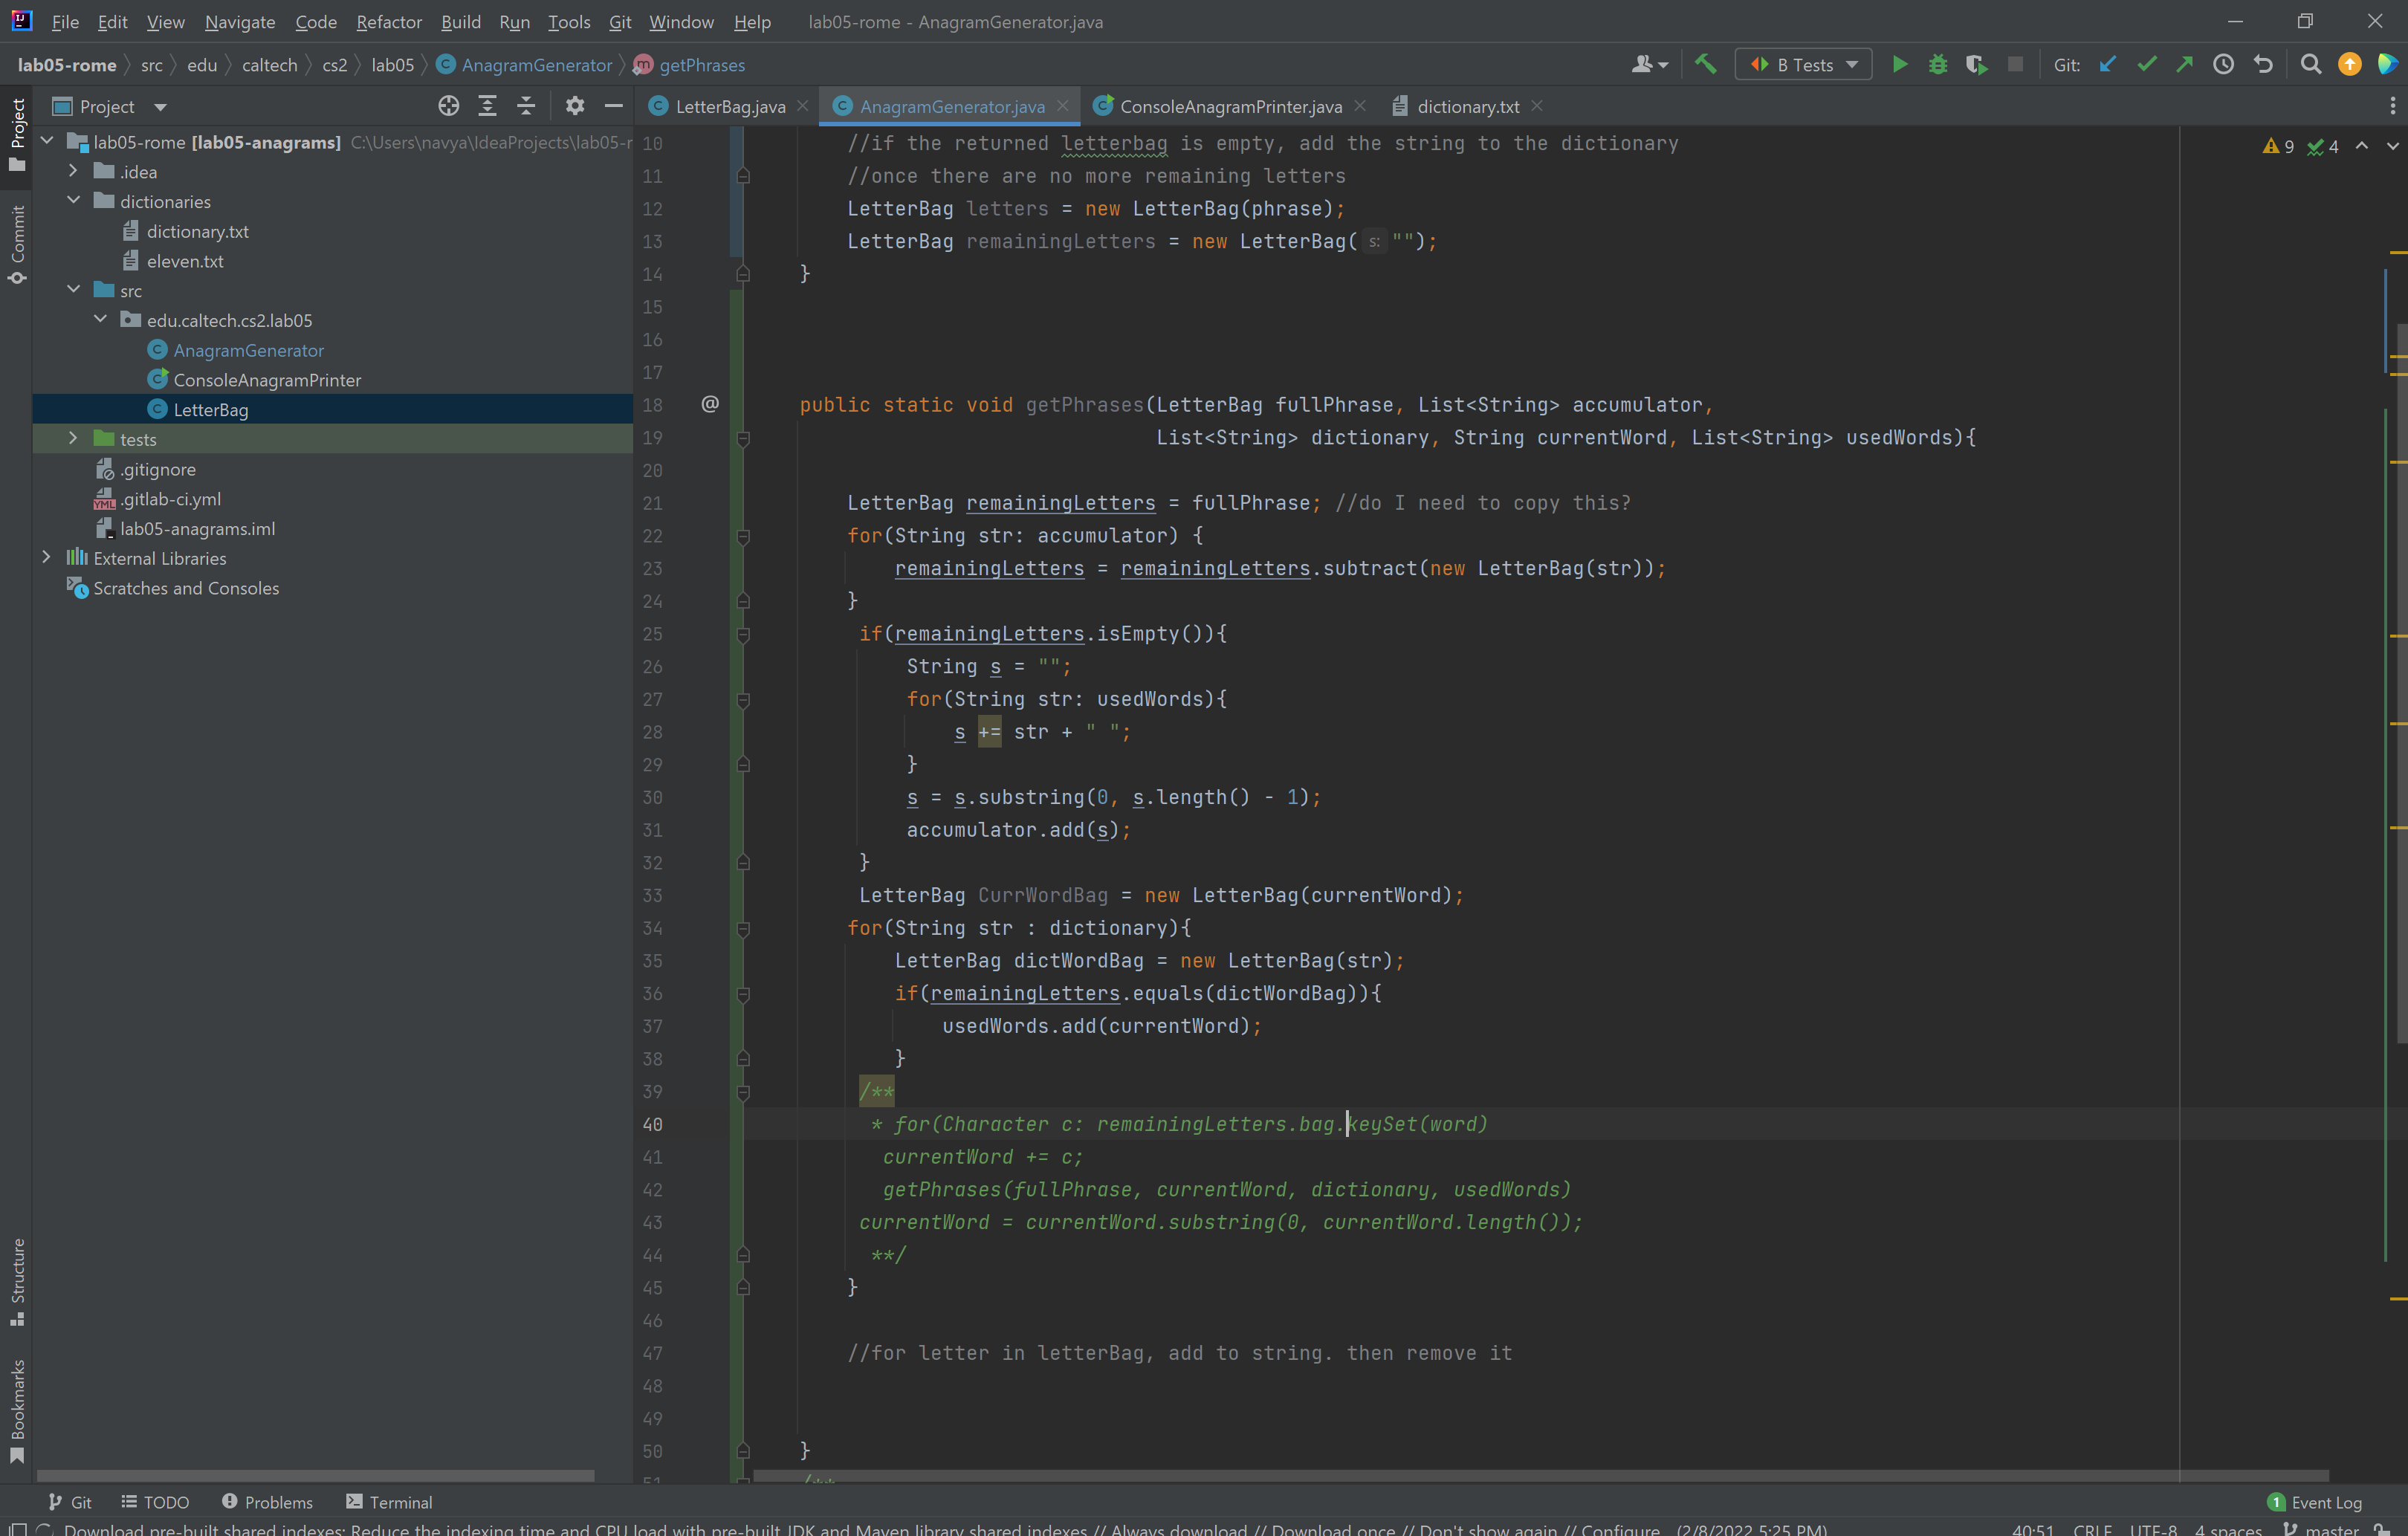This screenshot has height=1536, width=2408.
Task: Open the Refactor menu
Action: pos(388,22)
